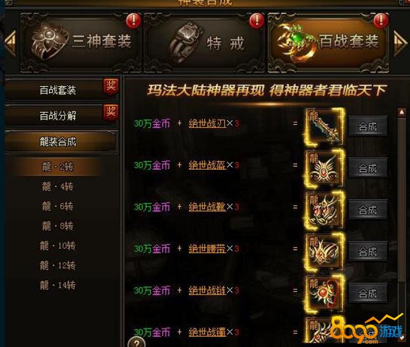Switch to the 百战套装 category tab
Image resolution: width=410 pixels, height=347 pixels.
coord(328,42)
